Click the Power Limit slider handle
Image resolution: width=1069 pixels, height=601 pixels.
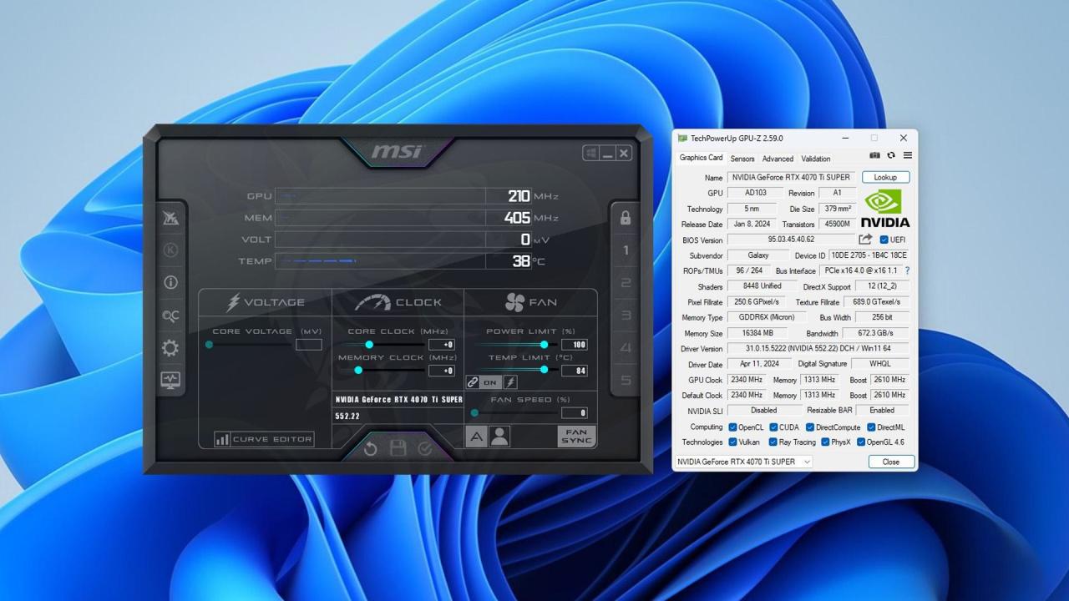click(545, 344)
